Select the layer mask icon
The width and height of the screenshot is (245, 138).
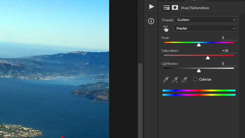[x=175, y=8]
